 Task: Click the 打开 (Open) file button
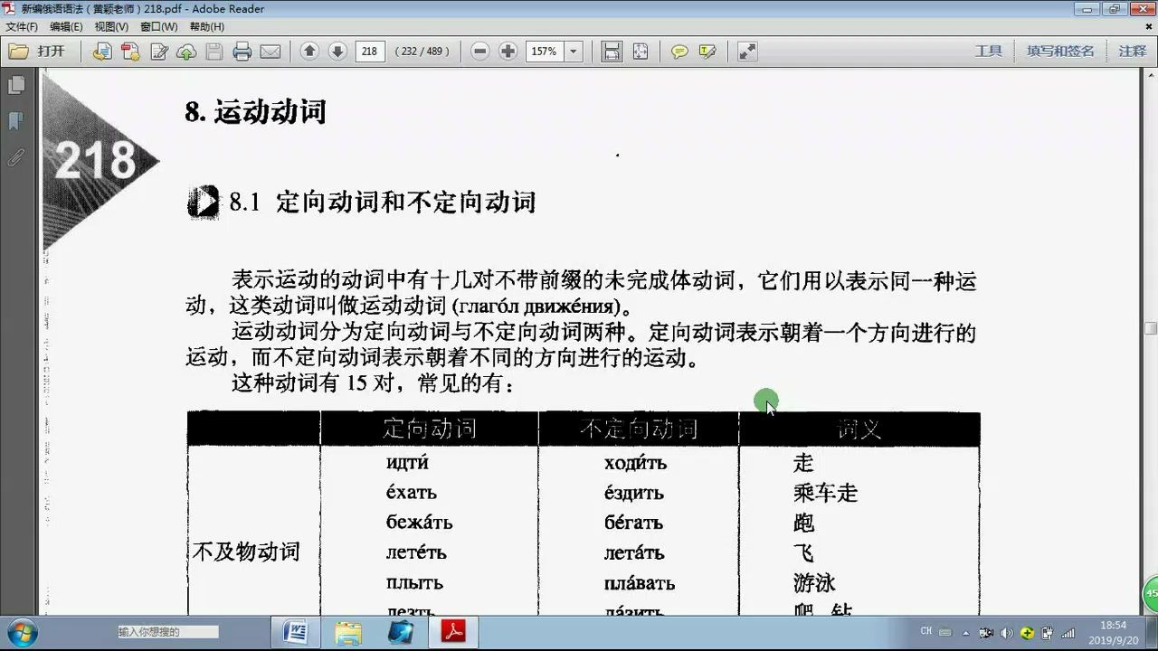tap(39, 52)
